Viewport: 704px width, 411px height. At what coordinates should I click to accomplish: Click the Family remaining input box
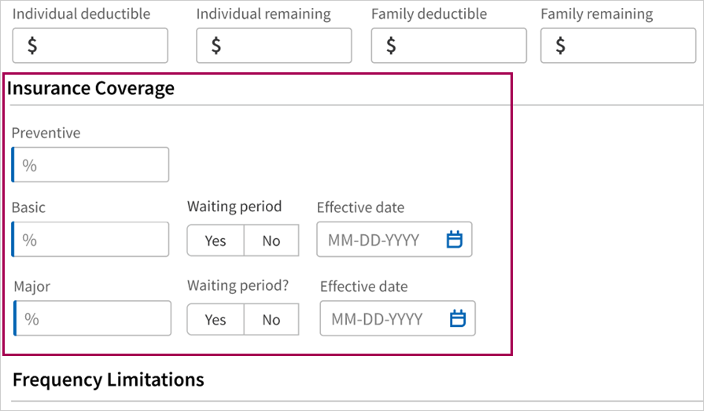coord(618,46)
